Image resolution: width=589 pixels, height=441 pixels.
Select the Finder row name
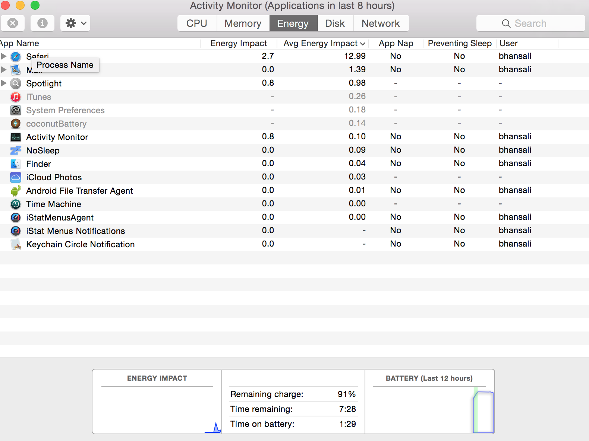[x=39, y=164]
